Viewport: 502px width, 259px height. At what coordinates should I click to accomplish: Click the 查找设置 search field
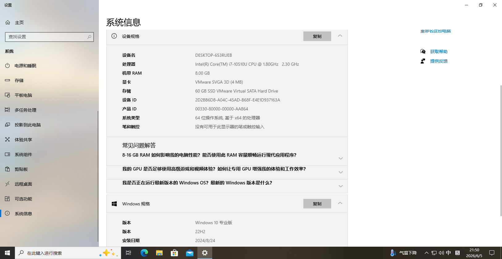(x=49, y=37)
